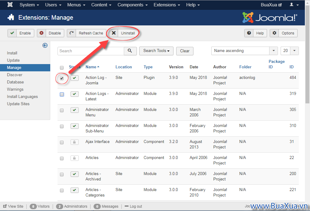Sort table by Location column header

[x=124, y=67]
